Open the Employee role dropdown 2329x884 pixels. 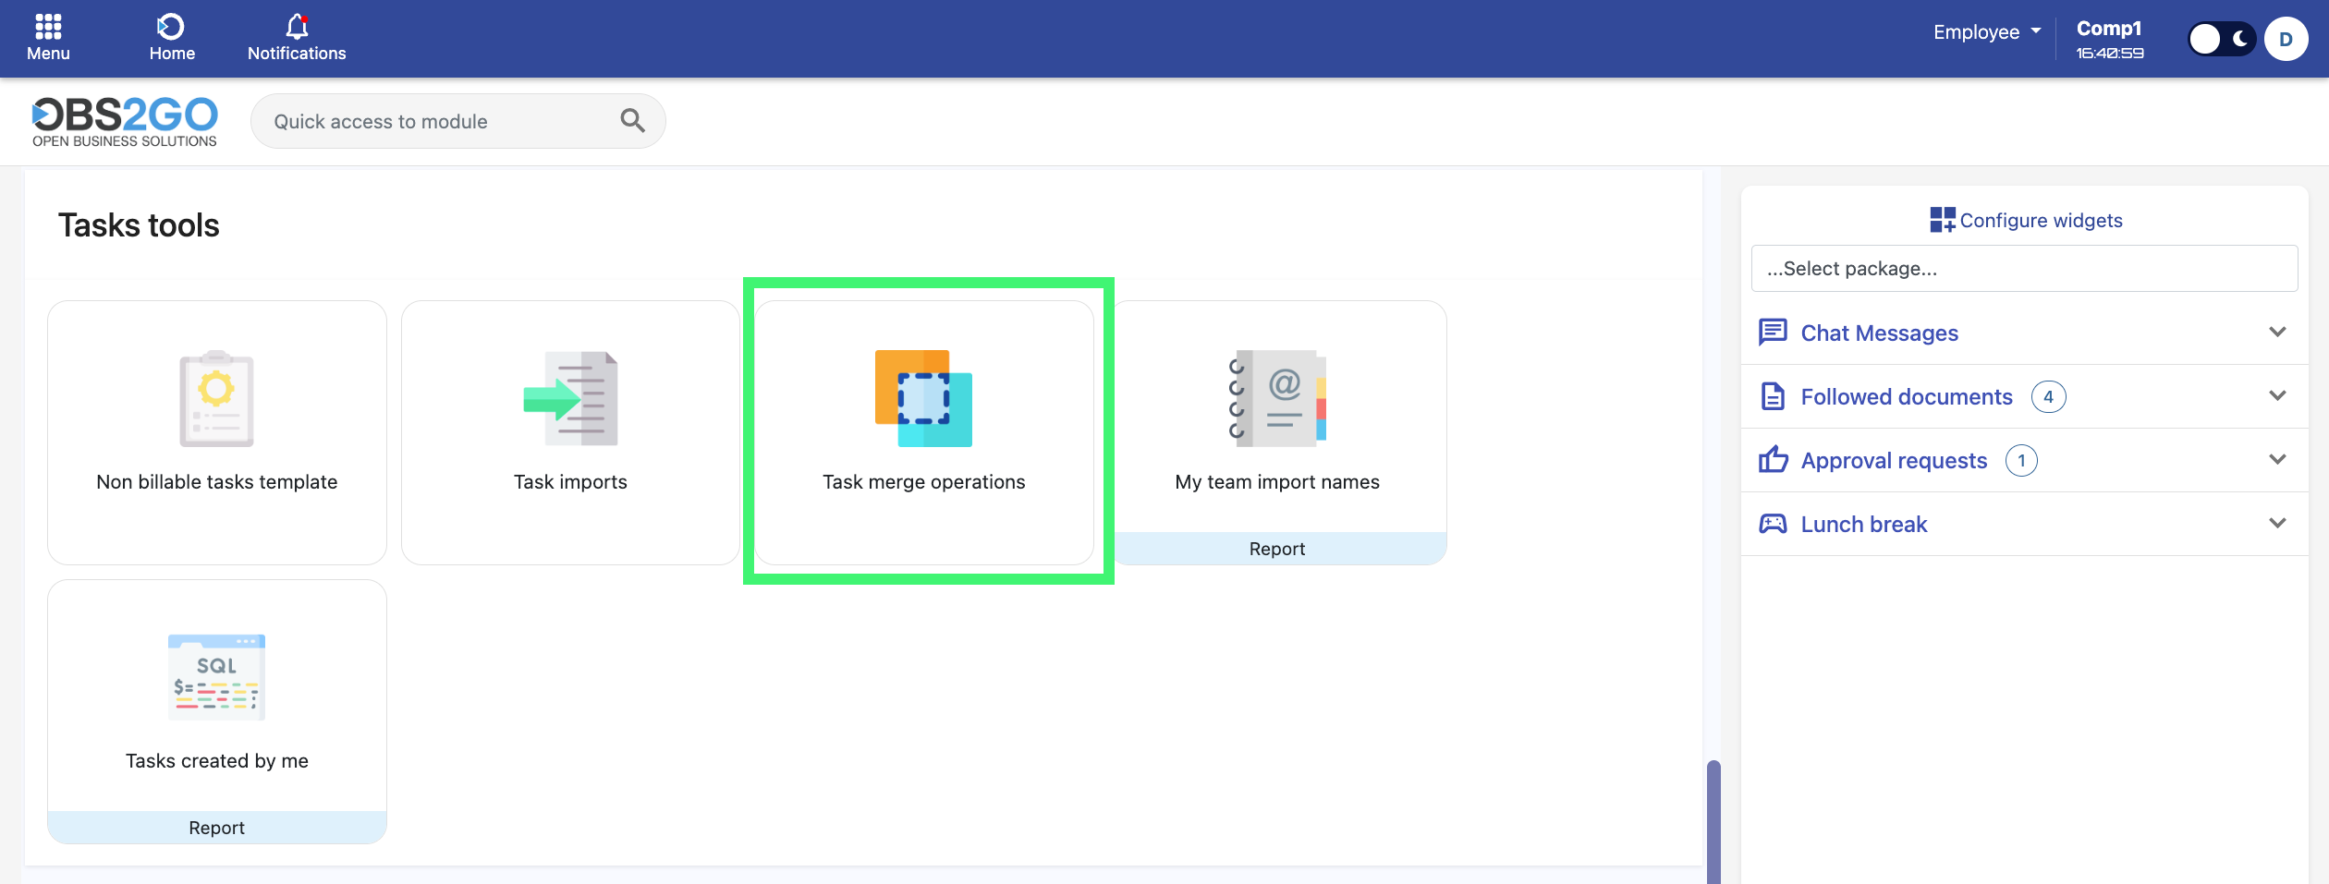click(x=1987, y=32)
